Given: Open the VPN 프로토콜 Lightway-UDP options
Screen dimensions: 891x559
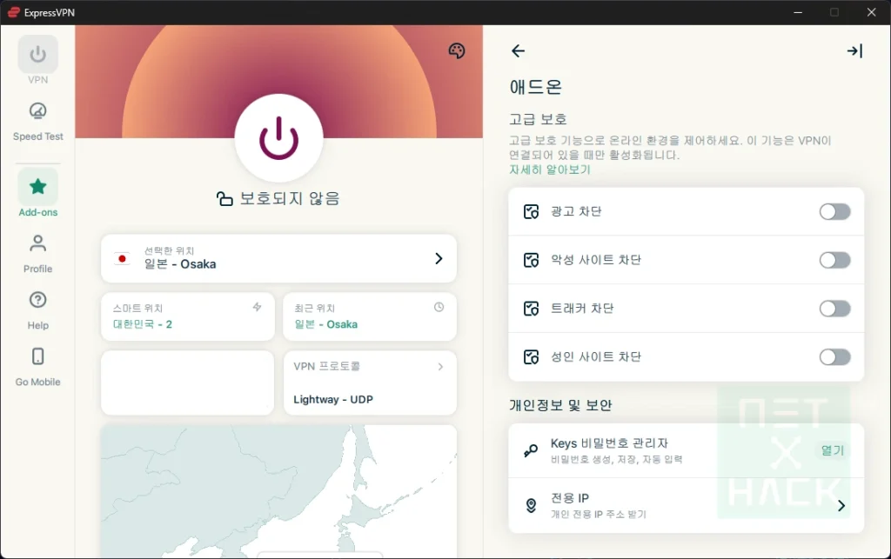Looking at the screenshot, I should [369, 383].
